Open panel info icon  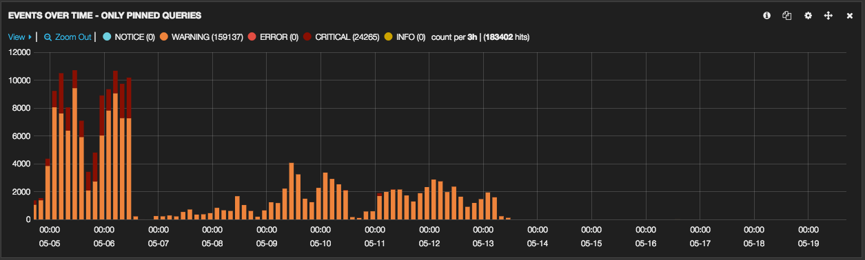766,15
